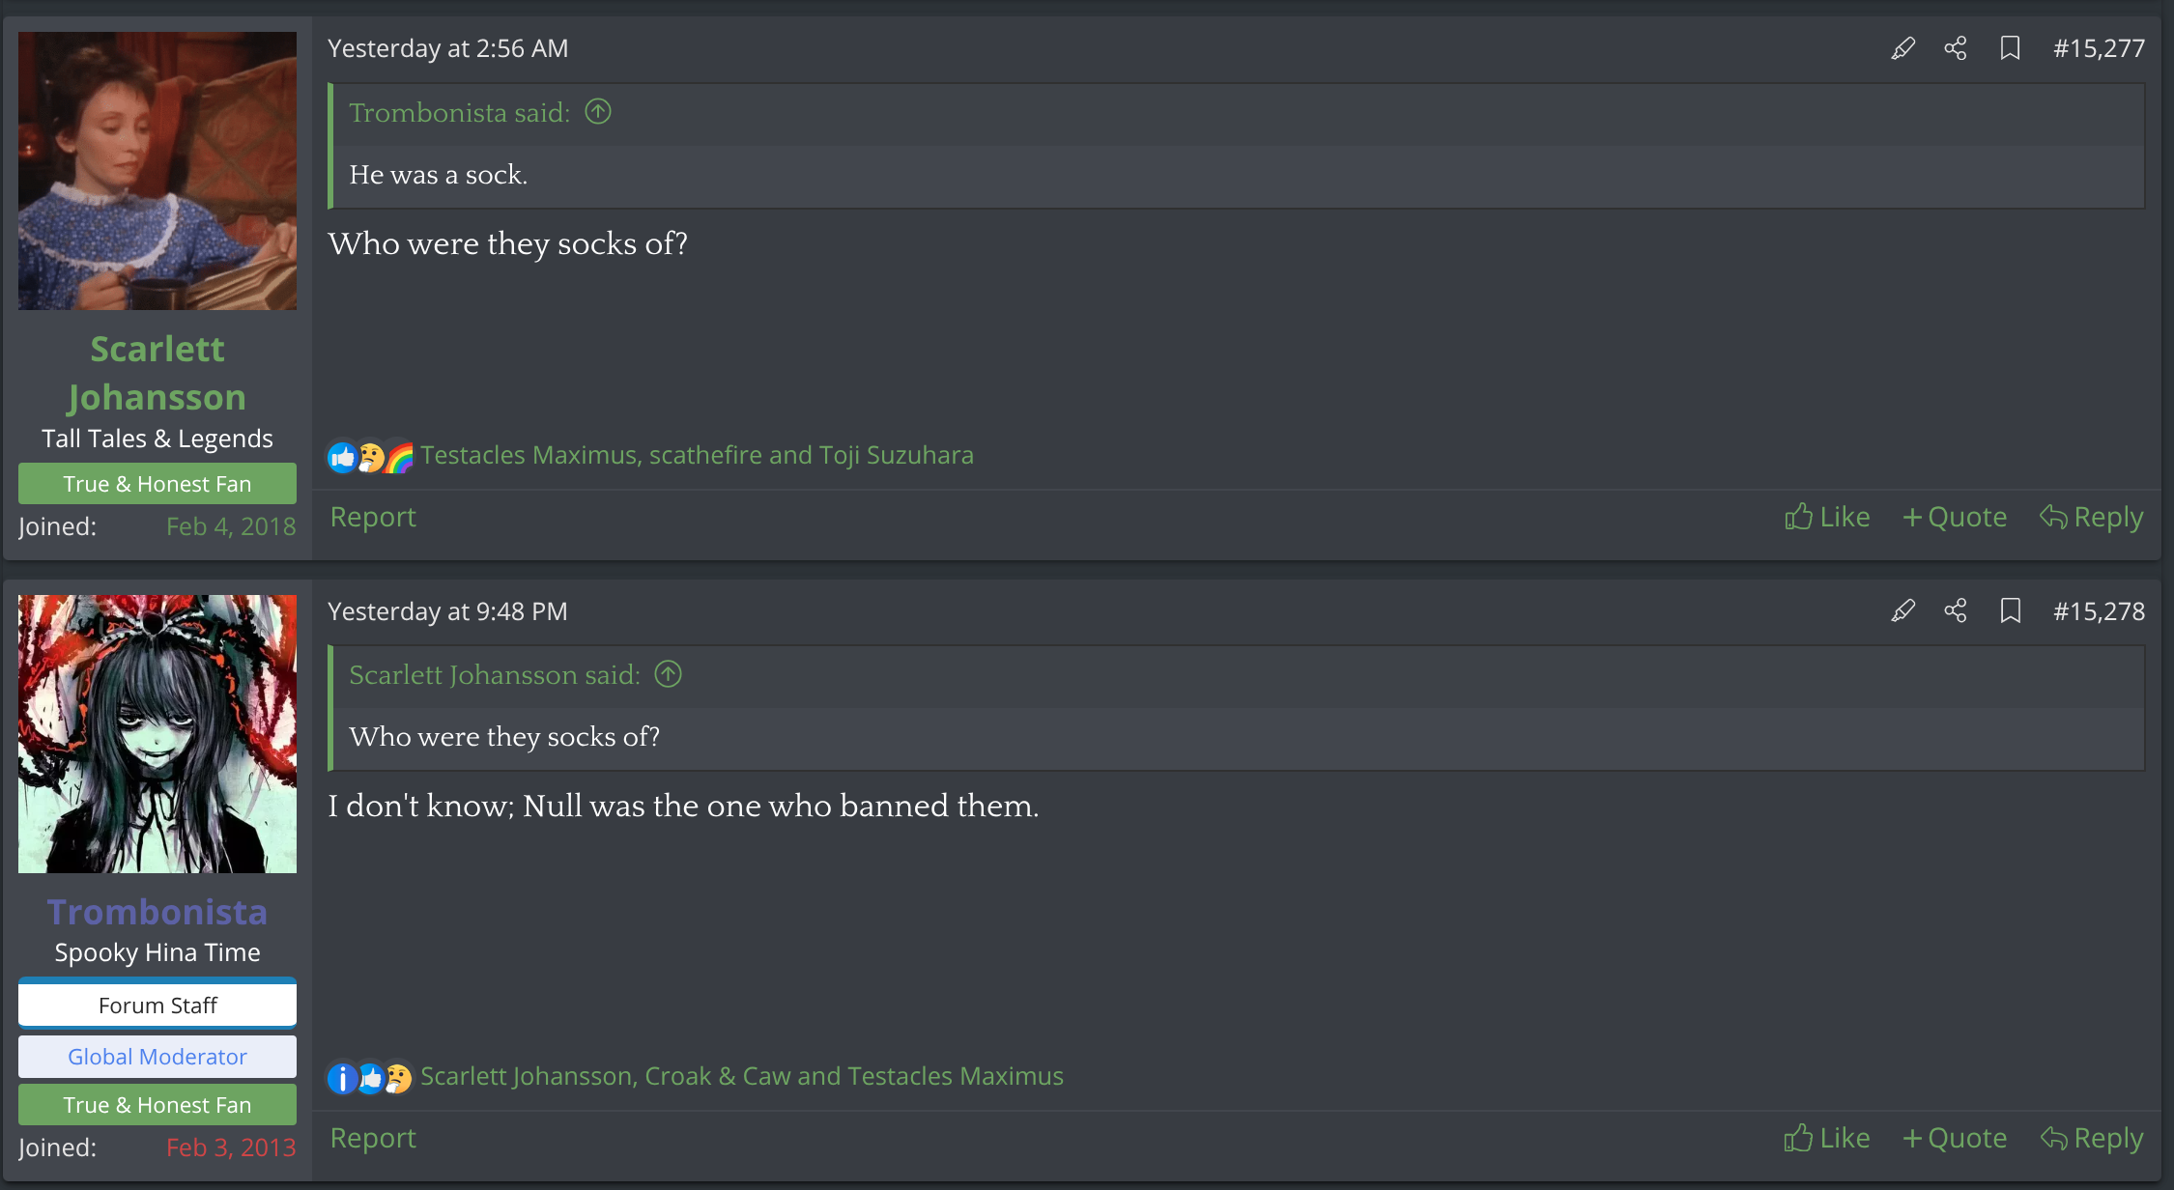Click the informative reaction icon on post #15,278
Image resolution: width=2174 pixels, height=1190 pixels.
click(342, 1077)
